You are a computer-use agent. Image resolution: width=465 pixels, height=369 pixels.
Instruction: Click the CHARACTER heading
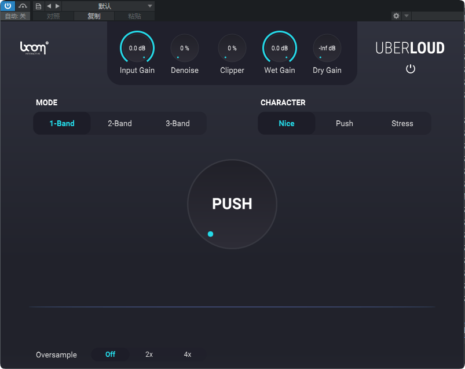(x=283, y=102)
